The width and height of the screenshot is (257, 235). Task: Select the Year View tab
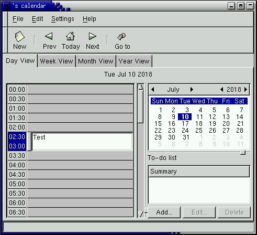click(x=134, y=61)
